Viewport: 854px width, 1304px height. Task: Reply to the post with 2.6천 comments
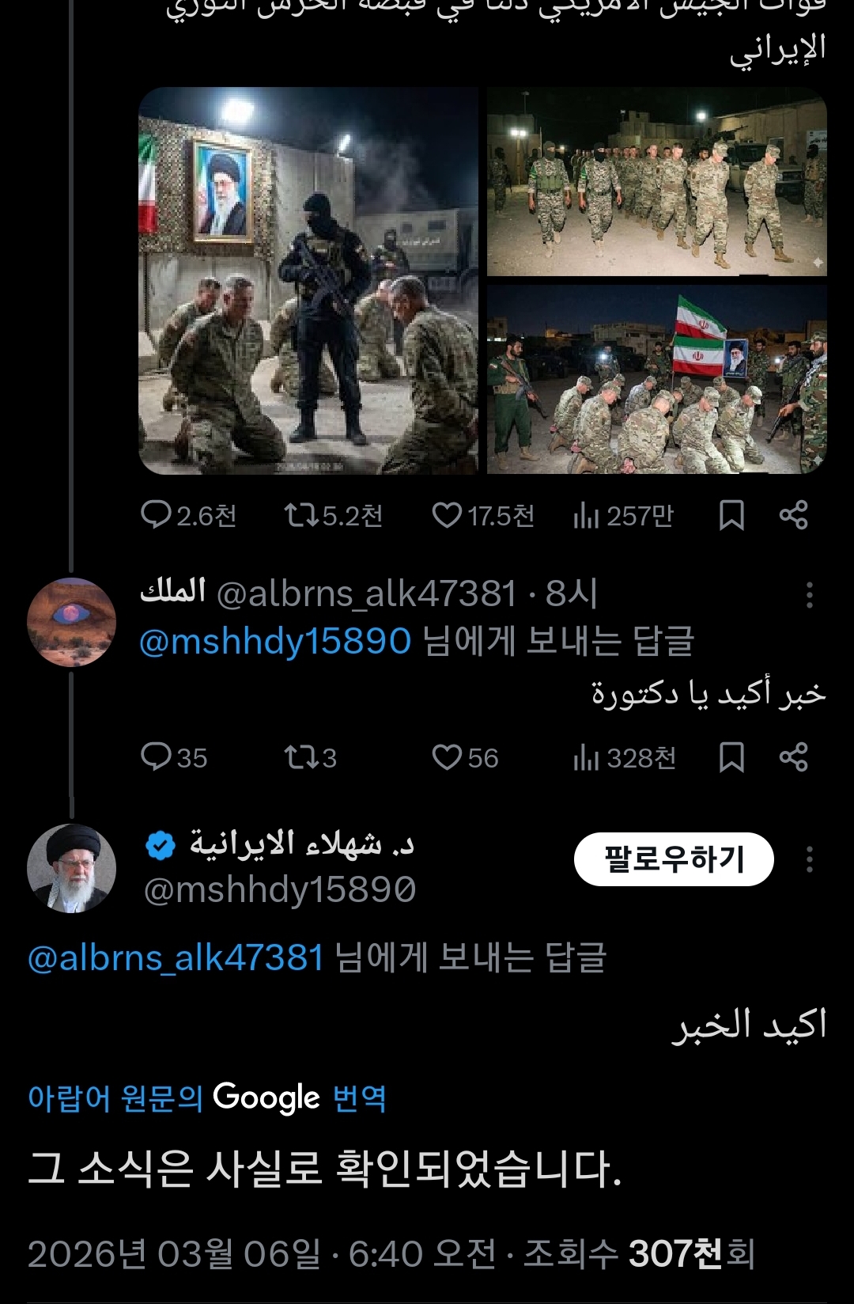click(156, 515)
